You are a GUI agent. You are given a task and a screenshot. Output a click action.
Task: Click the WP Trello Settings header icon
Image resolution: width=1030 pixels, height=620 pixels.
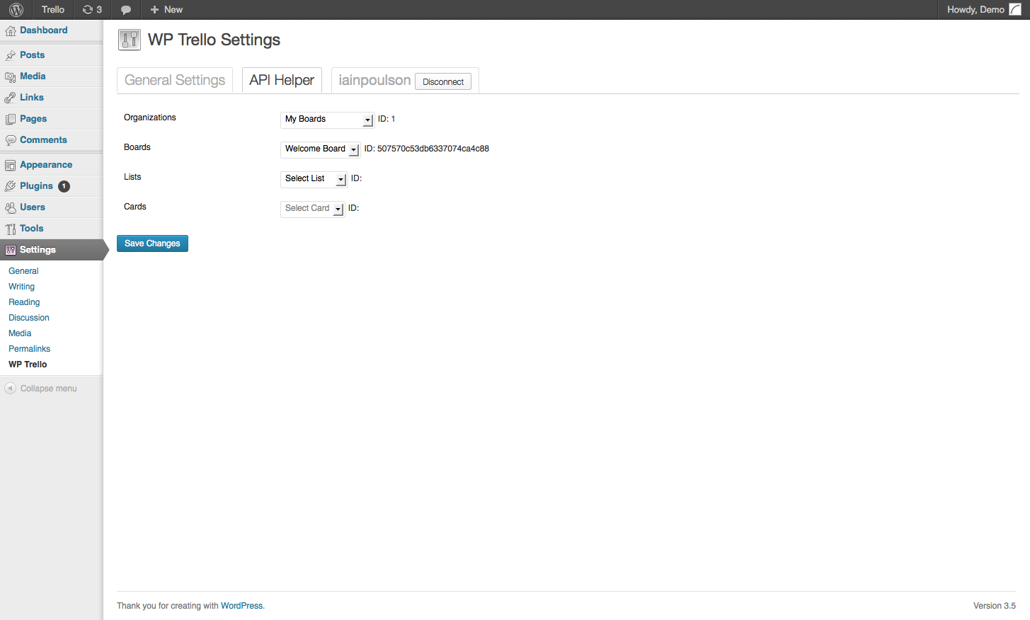[x=130, y=40]
